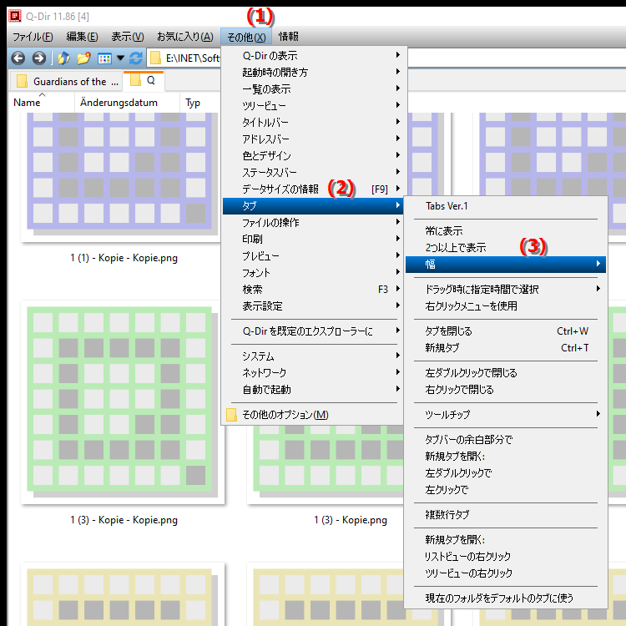626x626 pixels.
Task: Toggle 右クリックメニューを使用 option
Action: (506, 306)
